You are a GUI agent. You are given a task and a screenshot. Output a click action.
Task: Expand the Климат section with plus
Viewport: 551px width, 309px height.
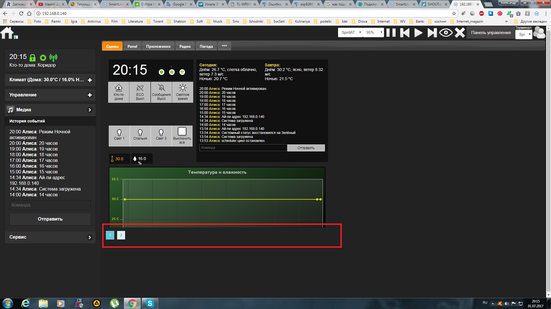point(90,80)
